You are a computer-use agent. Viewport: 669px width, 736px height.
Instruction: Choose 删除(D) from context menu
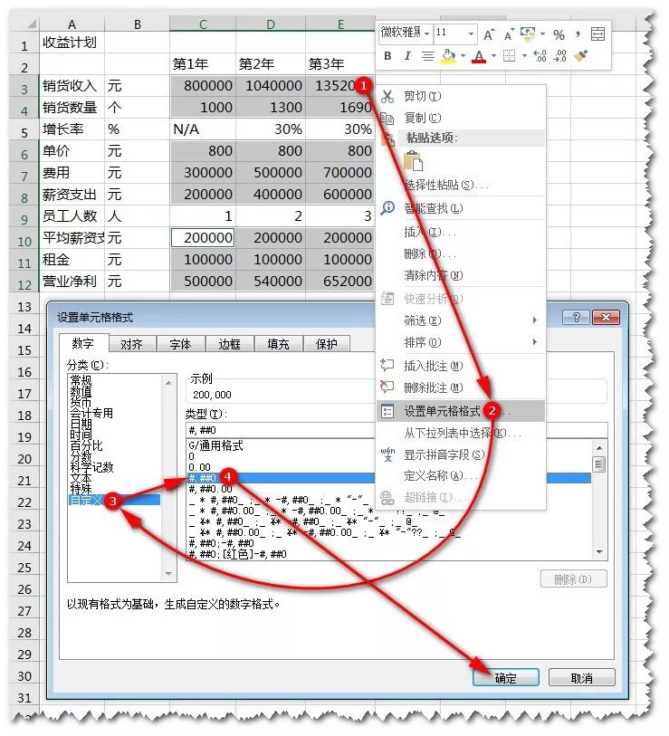461,253
